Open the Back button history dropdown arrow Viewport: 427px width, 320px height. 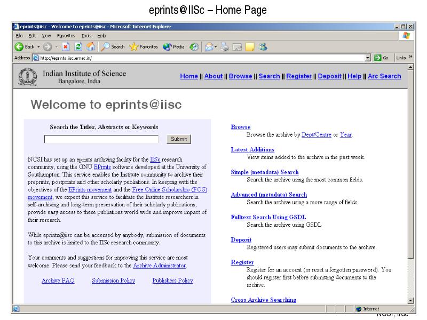pyautogui.click(x=38, y=47)
